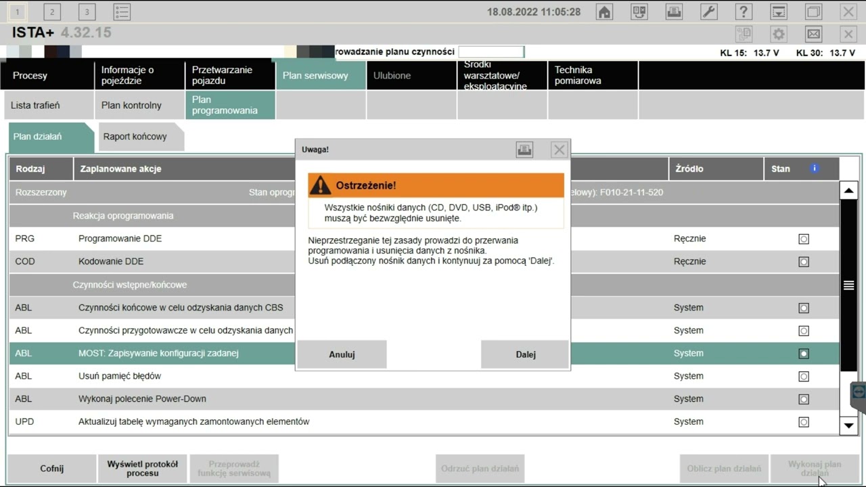Image resolution: width=866 pixels, height=487 pixels.
Task: Select Wykonaj polecenie Power-Down row
Action: tap(424, 399)
